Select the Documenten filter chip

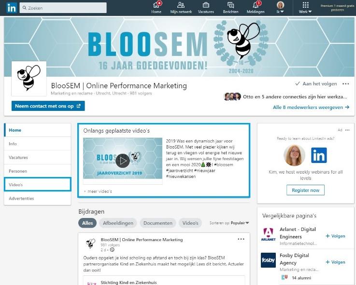pyautogui.click(x=158, y=223)
